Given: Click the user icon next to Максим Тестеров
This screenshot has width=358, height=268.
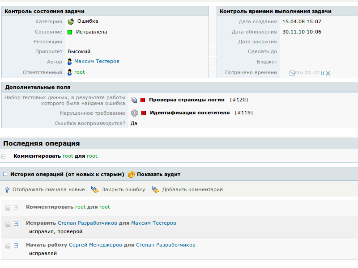Looking at the screenshot, I should coord(70,62).
